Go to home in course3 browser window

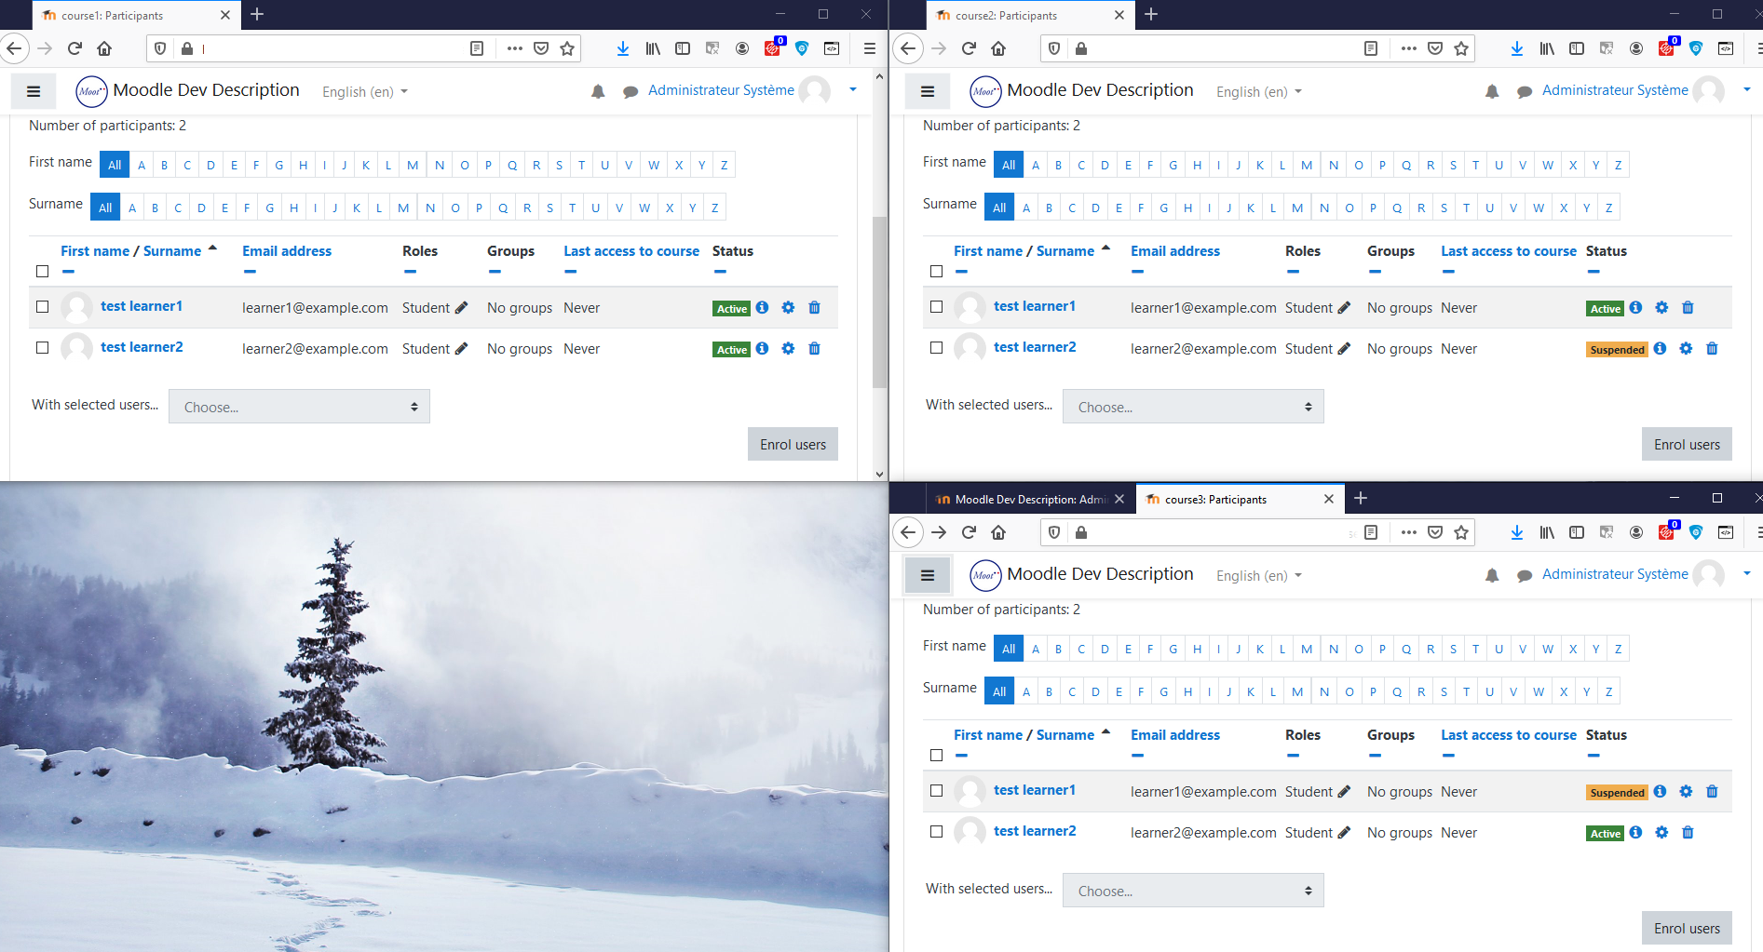pos(998,532)
